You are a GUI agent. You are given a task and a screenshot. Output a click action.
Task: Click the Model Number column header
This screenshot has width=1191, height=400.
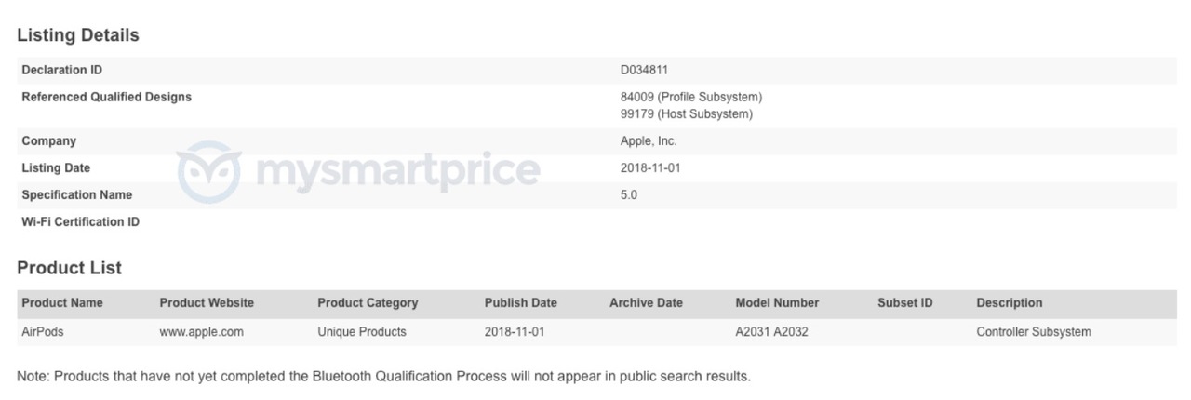pyautogui.click(x=777, y=302)
